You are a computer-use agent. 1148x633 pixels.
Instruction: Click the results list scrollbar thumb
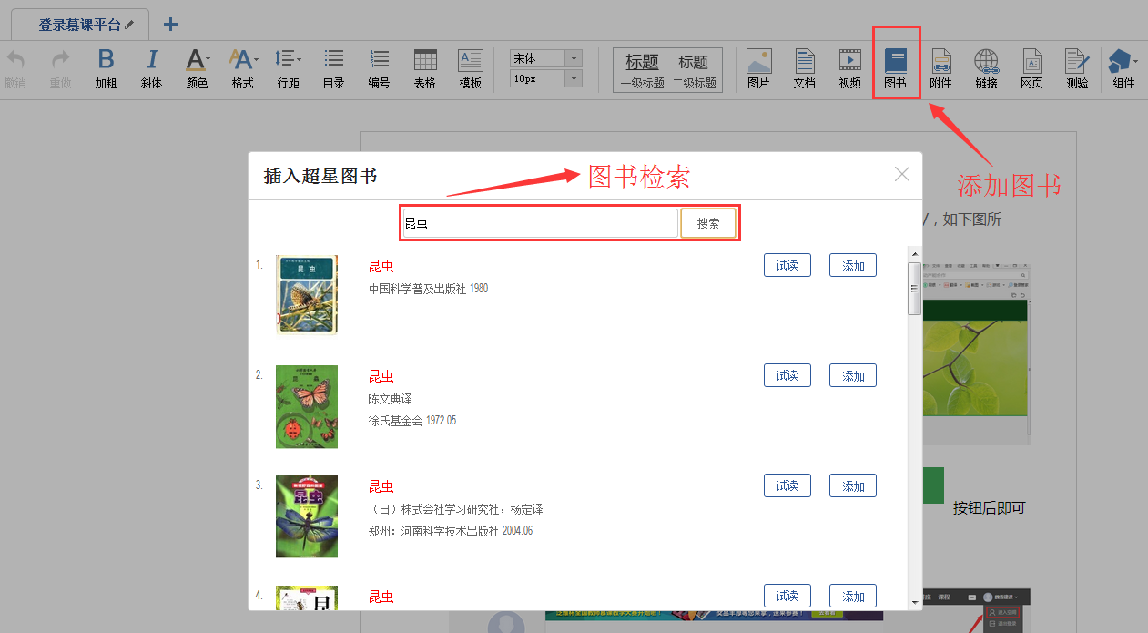coord(914,288)
